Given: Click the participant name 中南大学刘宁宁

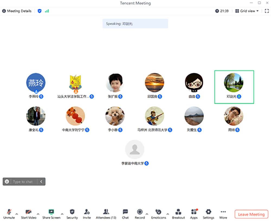Looking at the screenshot, I should (73, 130).
